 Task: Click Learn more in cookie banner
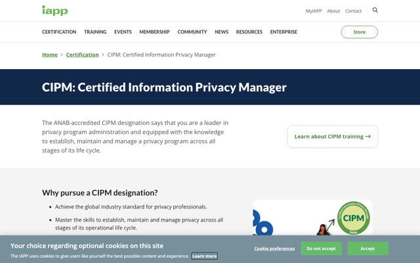[x=204, y=256]
